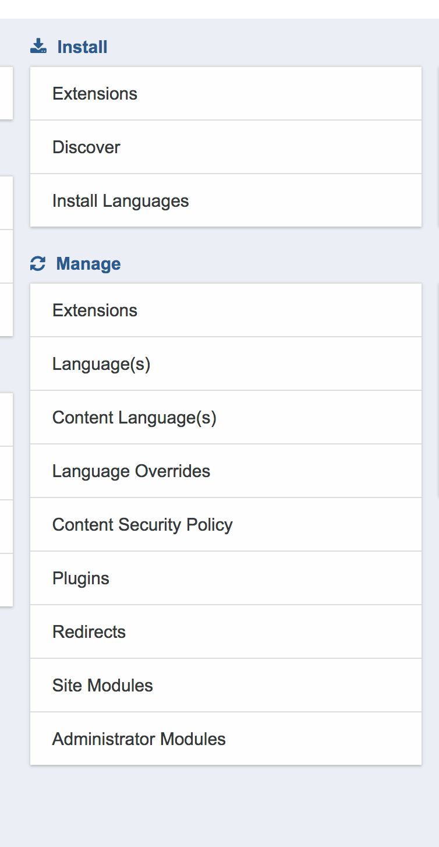This screenshot has width=439, height=847.
Task: Open Extensions under Manage
Action: click(226, 310)
